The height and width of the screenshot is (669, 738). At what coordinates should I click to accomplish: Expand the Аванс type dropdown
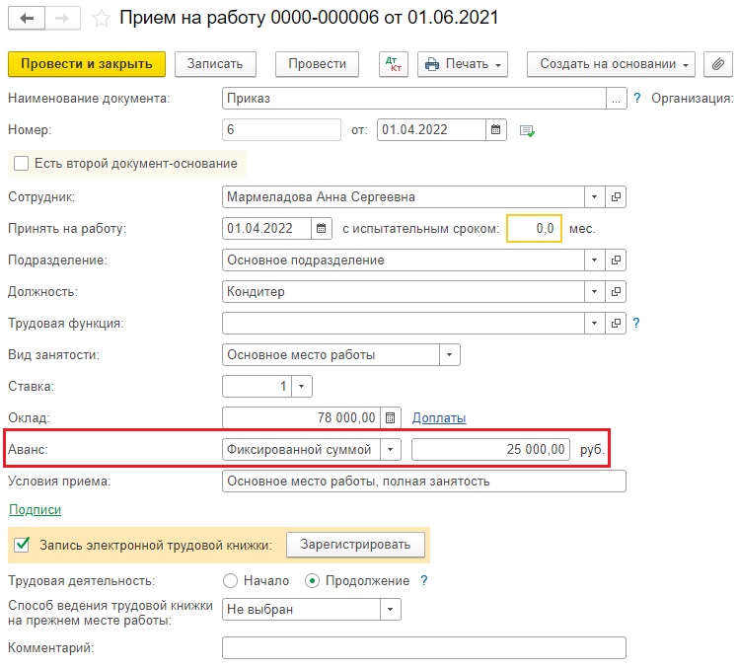[390, 449]
